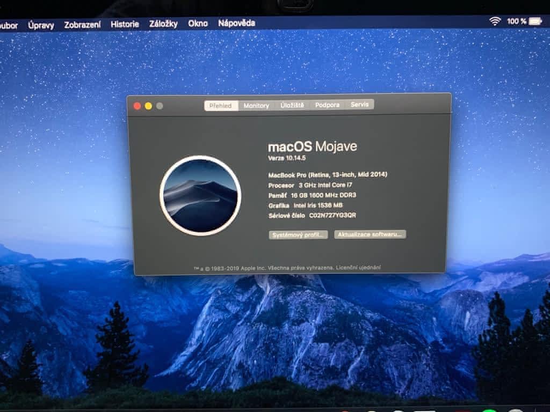Click MacBook Pro (Retina, 13-inch, Mid 2014) text
550x412 pixels.
(328, 174)
